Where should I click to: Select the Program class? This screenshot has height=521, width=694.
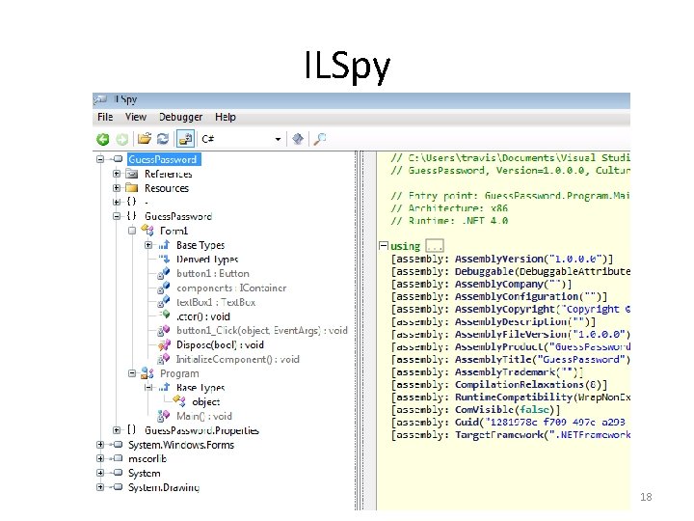click(x=179, y=373)
